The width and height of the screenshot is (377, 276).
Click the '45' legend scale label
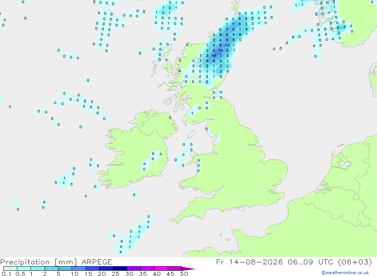click(x=170, y=274)
